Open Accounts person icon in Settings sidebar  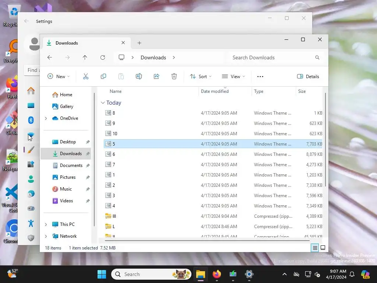pyautogui.click(x=31, y=179)
